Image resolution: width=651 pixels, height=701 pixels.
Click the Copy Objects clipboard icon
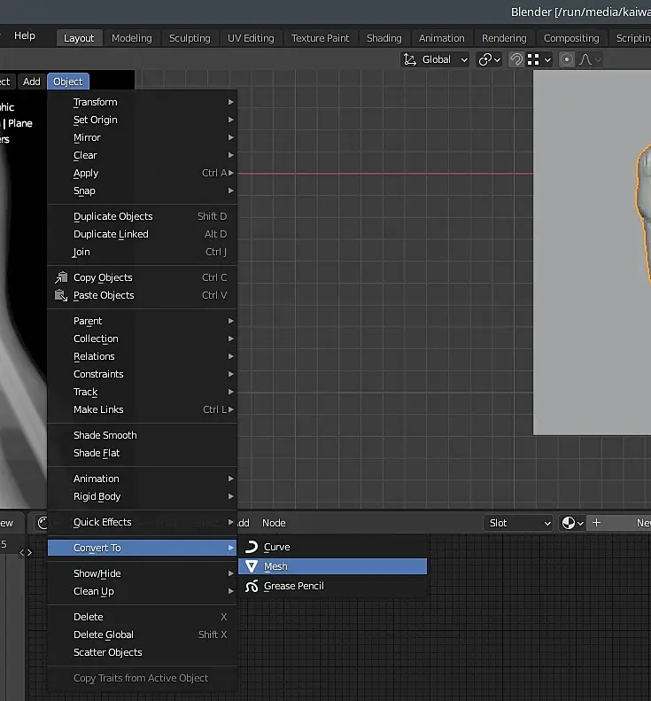click(61, 277)
